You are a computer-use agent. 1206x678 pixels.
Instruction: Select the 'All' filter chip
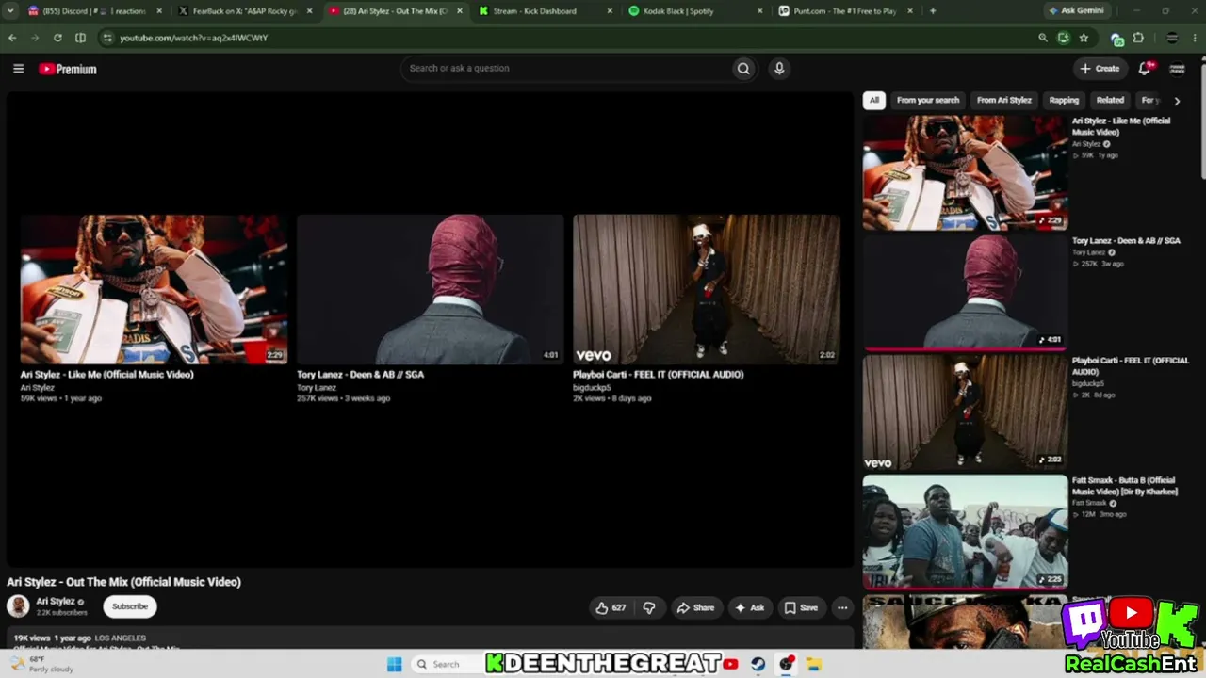coord(874,100)
